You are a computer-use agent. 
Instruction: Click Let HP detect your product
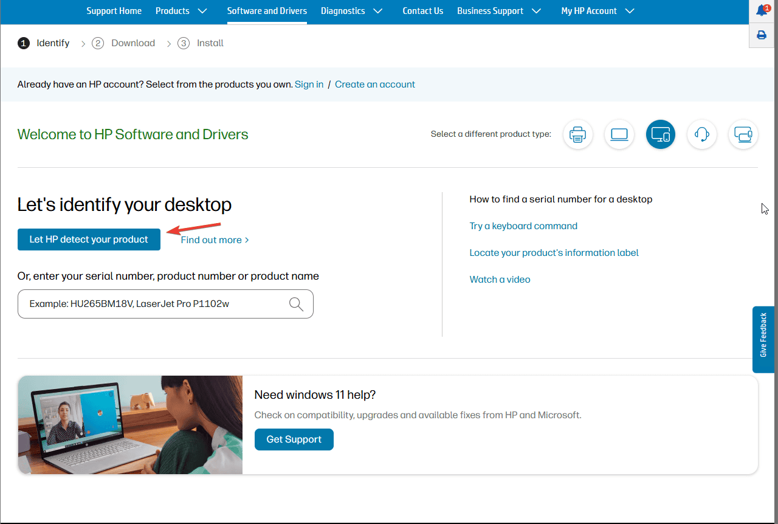coord(89,240)
